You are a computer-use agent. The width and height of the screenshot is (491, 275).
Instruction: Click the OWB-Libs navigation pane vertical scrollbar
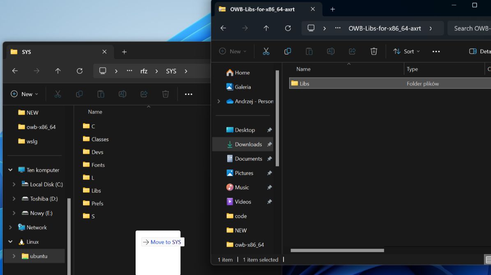point(277,118)
